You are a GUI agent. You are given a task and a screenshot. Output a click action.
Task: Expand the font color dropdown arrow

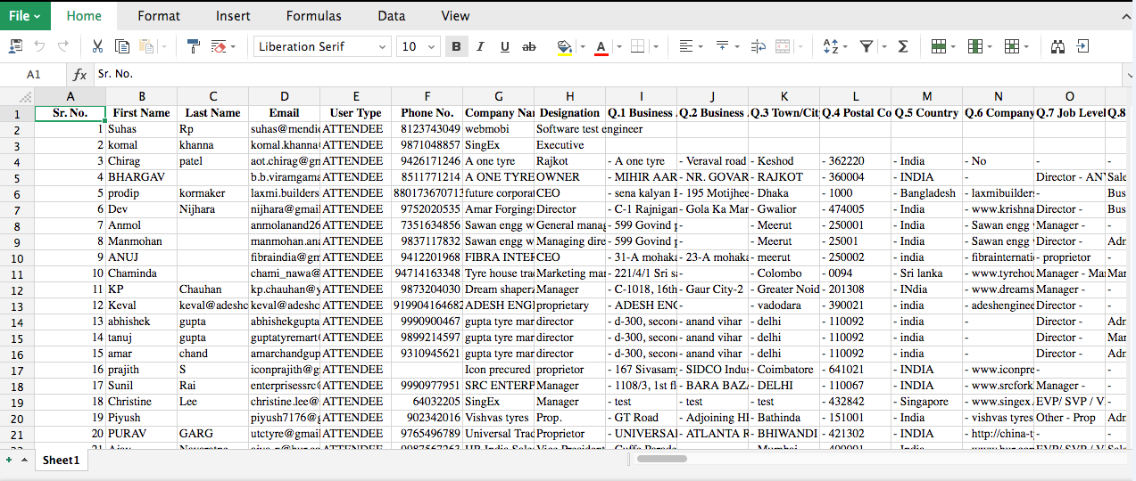(619, 46)
